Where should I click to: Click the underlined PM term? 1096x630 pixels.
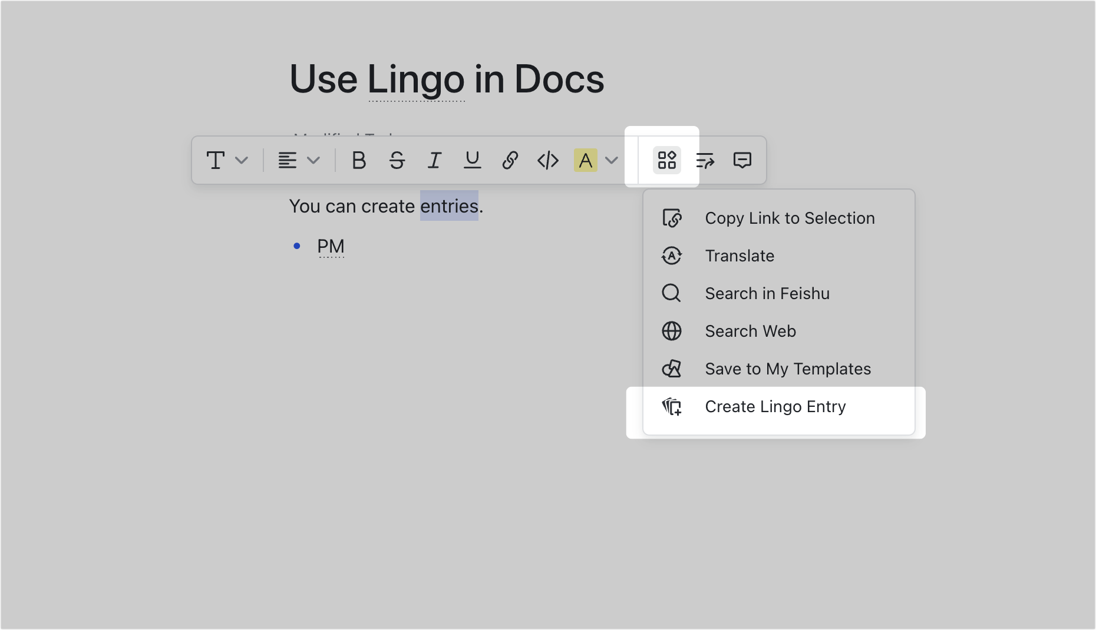pos(331,247)
